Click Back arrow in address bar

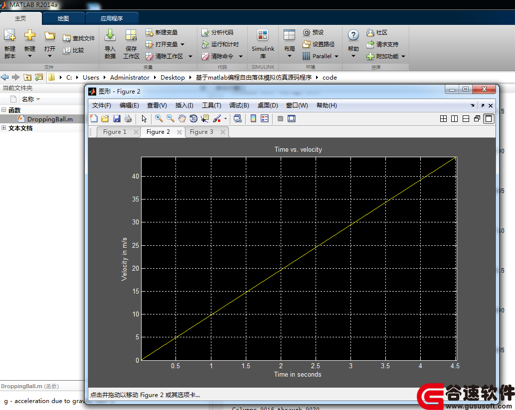pos(4,77)
